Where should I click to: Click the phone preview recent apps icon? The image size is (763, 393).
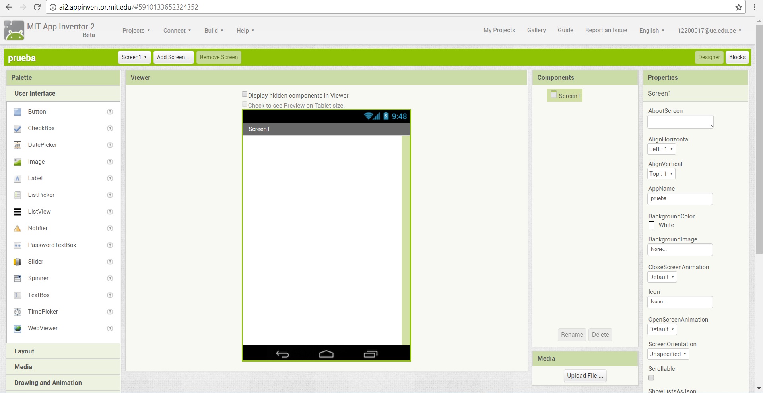(x=370, y=354)
